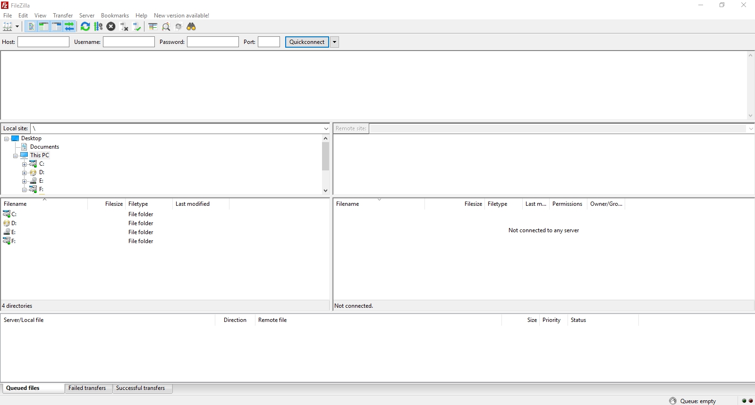Search for files with the binoculars icon
This screenshot has width=755, height=405.
coord(191,26)
